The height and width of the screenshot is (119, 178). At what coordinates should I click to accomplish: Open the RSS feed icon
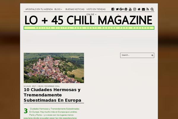(147, 9)
